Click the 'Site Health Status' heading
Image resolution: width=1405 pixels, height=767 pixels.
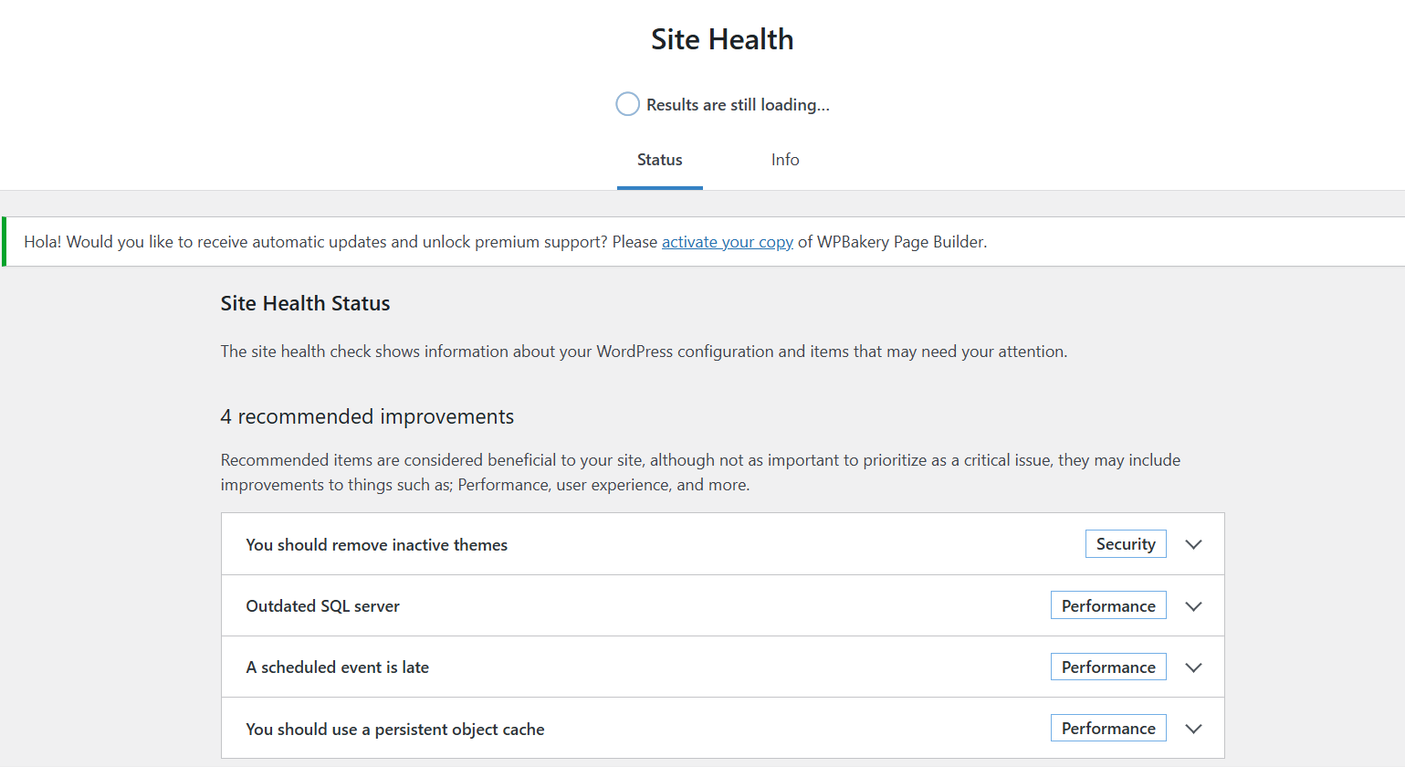click(305, 304)
